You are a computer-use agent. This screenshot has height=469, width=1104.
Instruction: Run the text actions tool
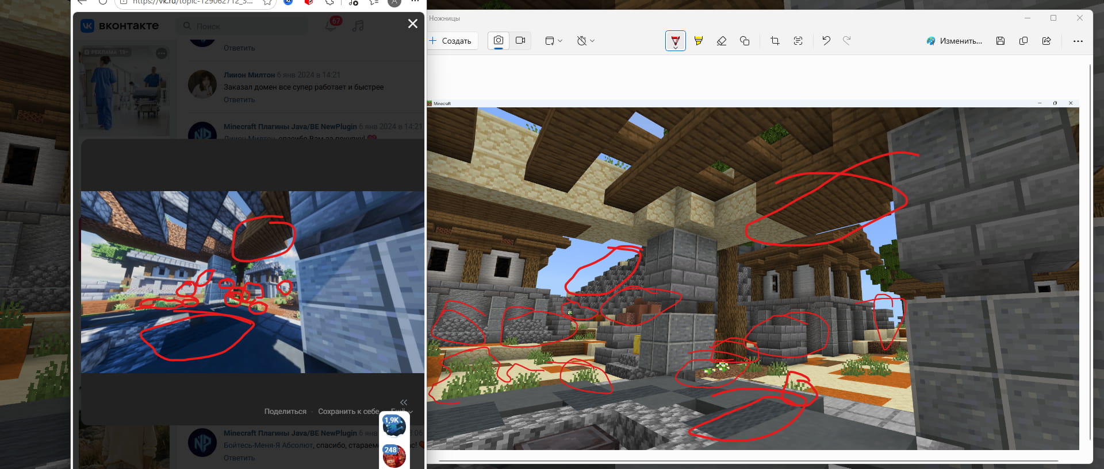point(798,41)
